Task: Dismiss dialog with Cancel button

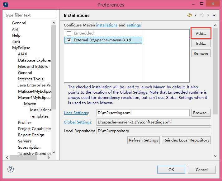Action: pos(202,169)
